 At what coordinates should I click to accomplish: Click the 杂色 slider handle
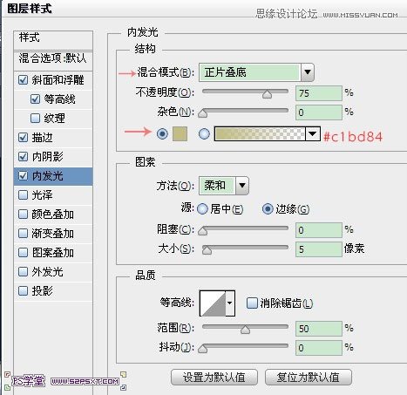(202, 113)
